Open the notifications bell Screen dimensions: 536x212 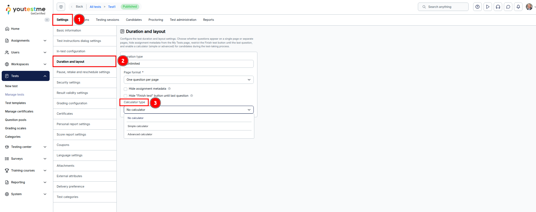518,7
